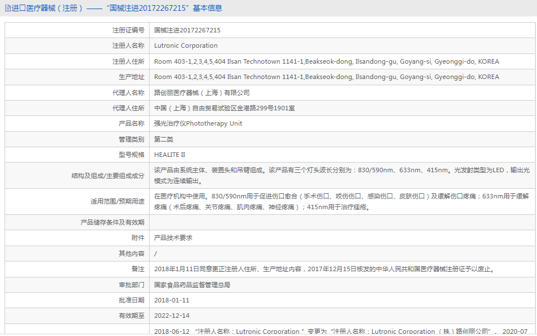Select the structure description starting 该产品由系统主体
This screenshot has width=537, height=336.
click(x=342, y=176)
